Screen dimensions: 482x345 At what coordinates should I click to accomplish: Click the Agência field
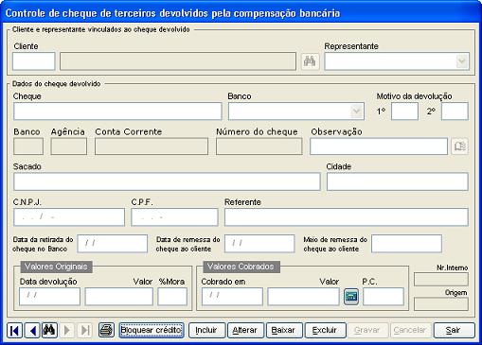pos(68,147)
